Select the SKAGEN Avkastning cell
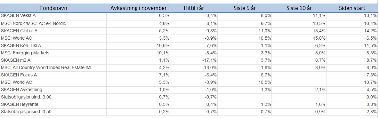The image size is (379, 118). pos(53,90)
